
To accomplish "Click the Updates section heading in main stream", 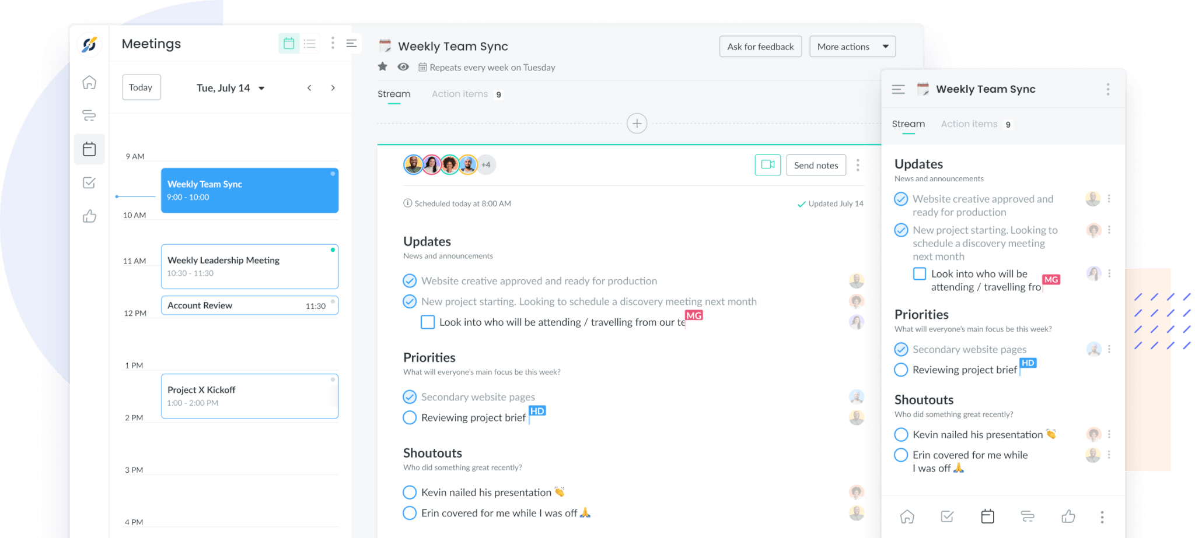I will 427,241.
